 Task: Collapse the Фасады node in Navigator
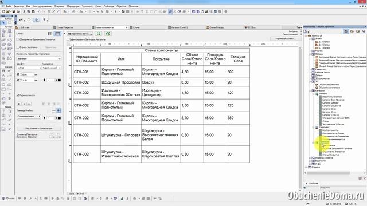(310, 54)
